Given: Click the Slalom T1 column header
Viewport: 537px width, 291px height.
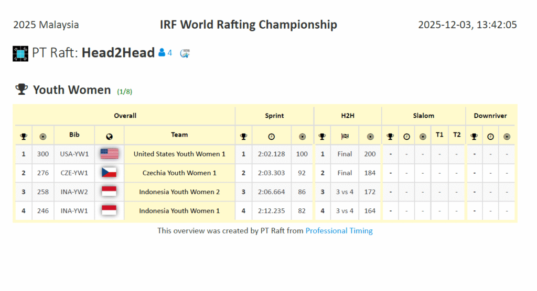Looking at the screenshot, I should tap(439, 135).
